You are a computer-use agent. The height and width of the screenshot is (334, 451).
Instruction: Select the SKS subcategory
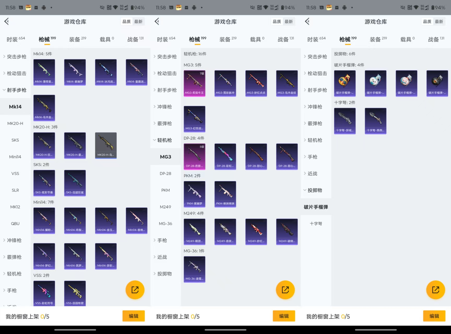15,140
